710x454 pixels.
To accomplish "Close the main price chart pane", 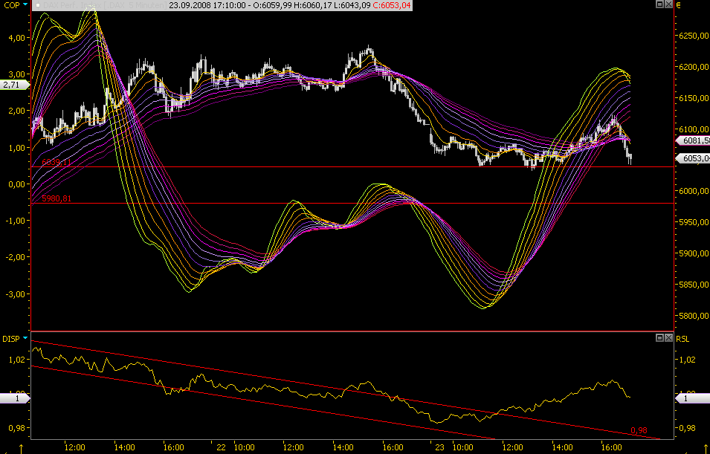I will point(668,4).
